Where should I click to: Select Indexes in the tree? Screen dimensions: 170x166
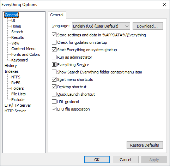click(12, 71)
